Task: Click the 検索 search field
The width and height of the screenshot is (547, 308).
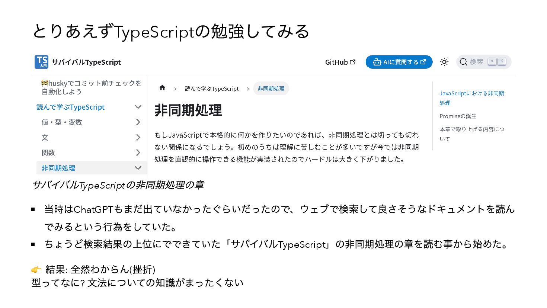Action: 484,62
